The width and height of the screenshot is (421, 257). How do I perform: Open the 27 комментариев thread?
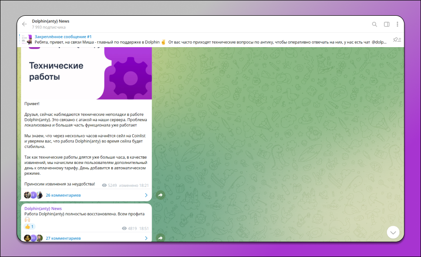[63, 238]
